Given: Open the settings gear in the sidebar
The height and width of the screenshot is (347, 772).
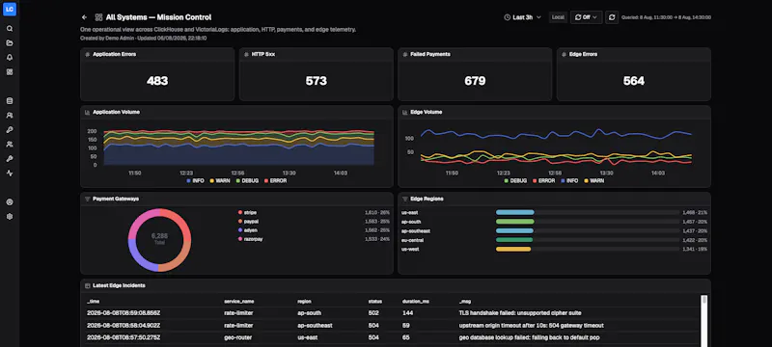Looking at the screenshot, I should (x=10, y=217).
